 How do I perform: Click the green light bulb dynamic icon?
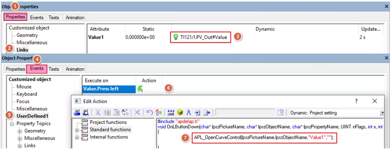pyautogui.click(x=176, y=37)
